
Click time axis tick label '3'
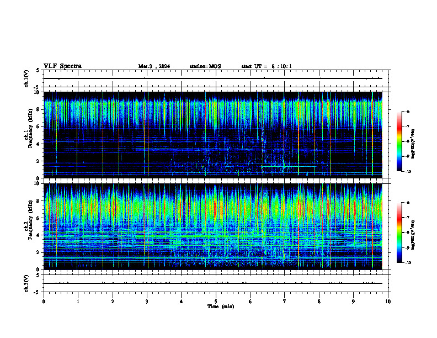[x=147, y=302]
